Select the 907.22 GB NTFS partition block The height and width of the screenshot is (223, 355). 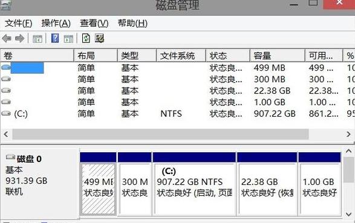[194, 184]
